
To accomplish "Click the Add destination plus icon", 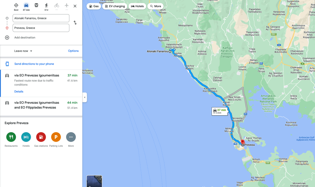I will pos(7,38).
